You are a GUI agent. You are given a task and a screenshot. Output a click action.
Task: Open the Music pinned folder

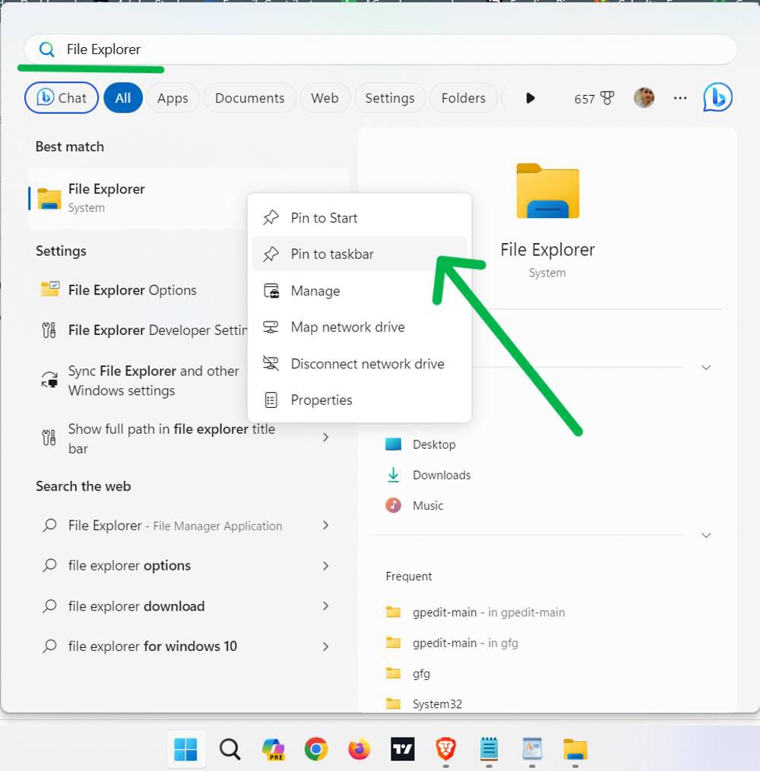(414, 505)
